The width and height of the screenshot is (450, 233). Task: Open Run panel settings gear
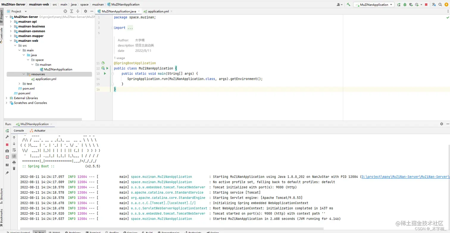tap(442, 124)
